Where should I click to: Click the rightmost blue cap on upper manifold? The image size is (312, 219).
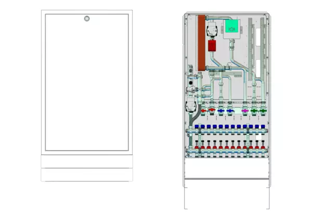pyautogui.click(x=264, y=126)
